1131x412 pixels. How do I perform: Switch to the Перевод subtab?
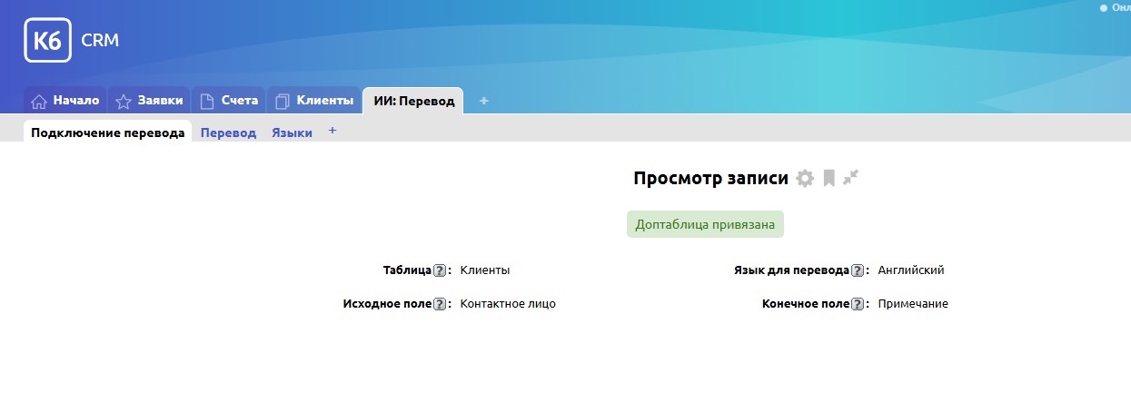[x=228, y=132]
